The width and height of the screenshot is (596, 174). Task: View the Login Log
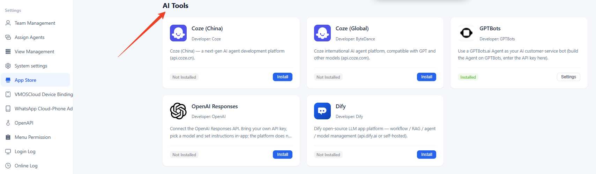click(35, 151)
